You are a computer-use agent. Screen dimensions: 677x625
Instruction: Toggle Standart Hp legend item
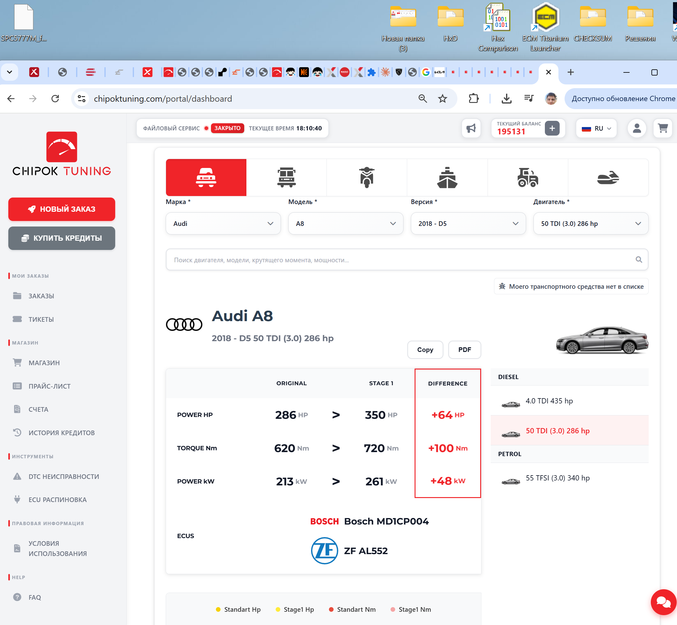coord(238,610)
